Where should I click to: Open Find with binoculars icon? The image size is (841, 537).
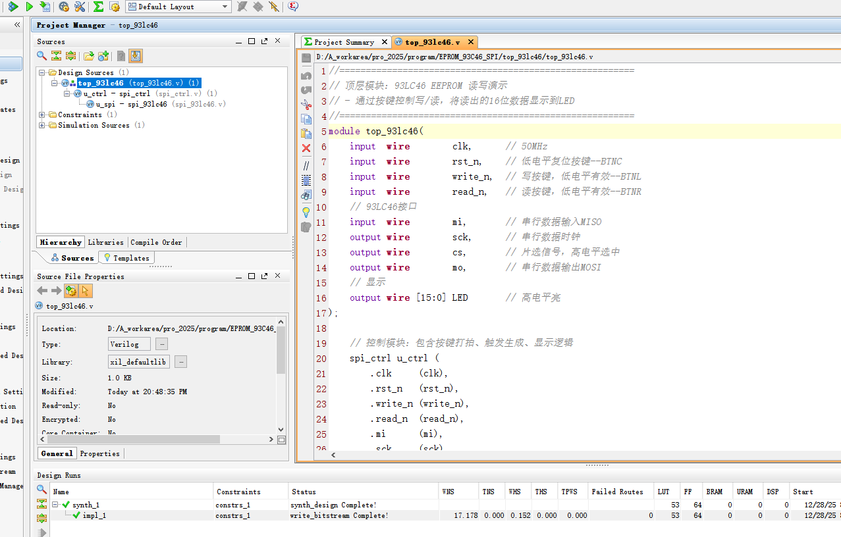pyautogui.click(x=306, y=195)
